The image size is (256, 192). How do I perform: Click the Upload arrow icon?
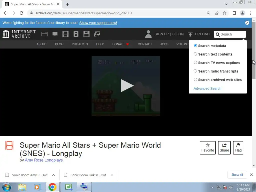190,34
